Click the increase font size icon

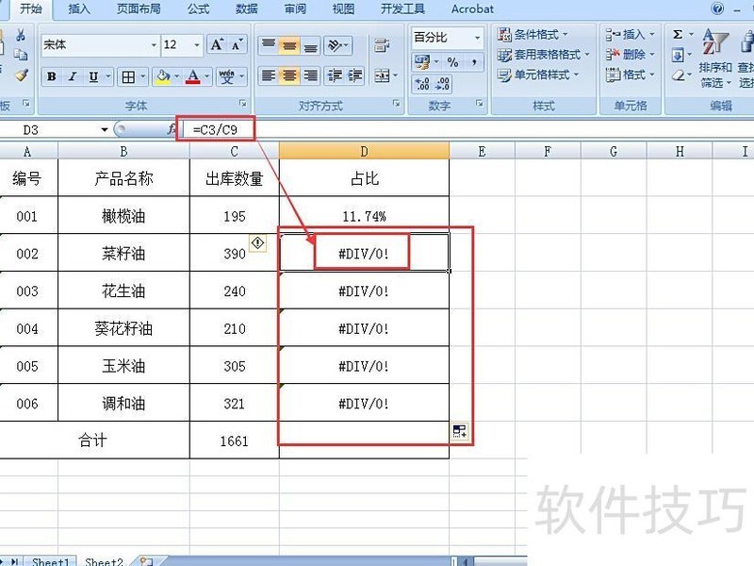[x=216, y=45]
